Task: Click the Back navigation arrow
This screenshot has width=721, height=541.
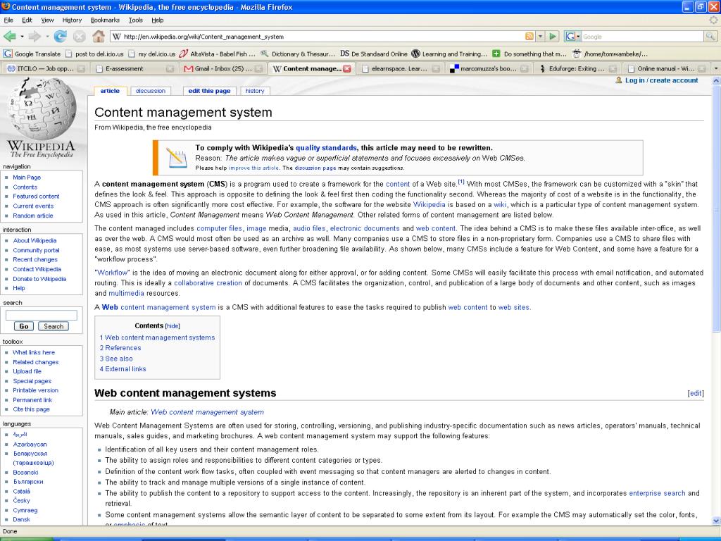Action: click(10, 37)
